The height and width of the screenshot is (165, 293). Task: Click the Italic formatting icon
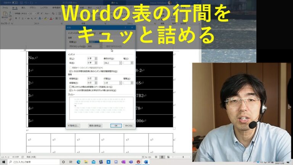(19, 18)
